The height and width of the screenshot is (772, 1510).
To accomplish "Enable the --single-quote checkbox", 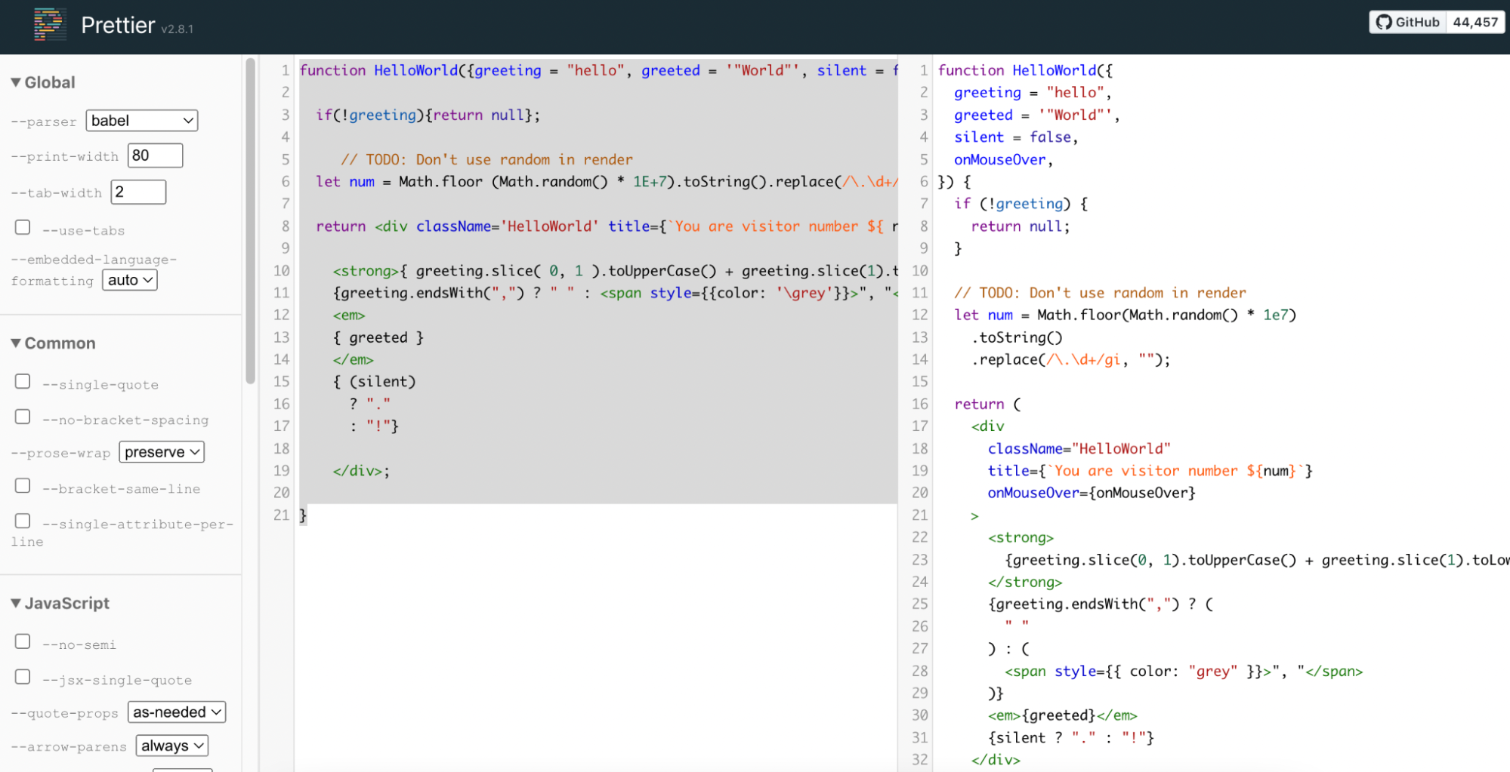I will [x=23, y=381].
